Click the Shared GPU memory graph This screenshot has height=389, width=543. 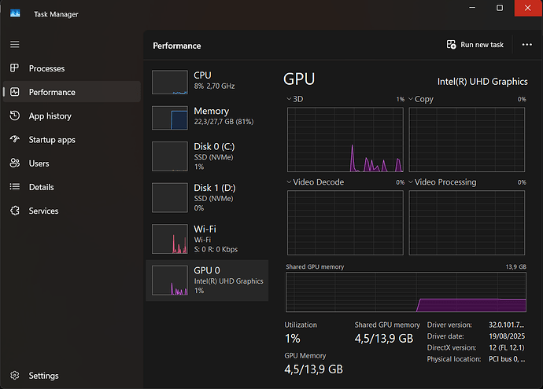pyautogui.click(x=406, y=292)
